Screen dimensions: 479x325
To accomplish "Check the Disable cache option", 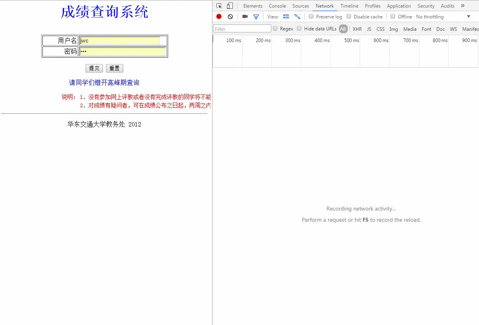I will [x=349, y=16].
